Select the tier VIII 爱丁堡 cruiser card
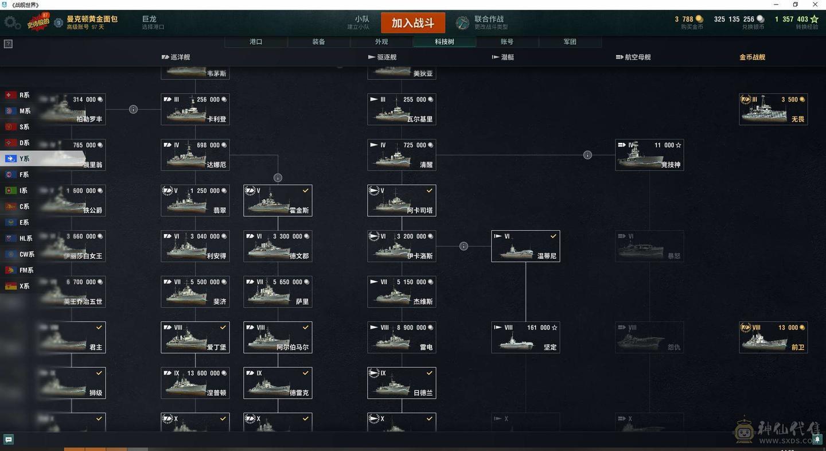 coord(195,337)
